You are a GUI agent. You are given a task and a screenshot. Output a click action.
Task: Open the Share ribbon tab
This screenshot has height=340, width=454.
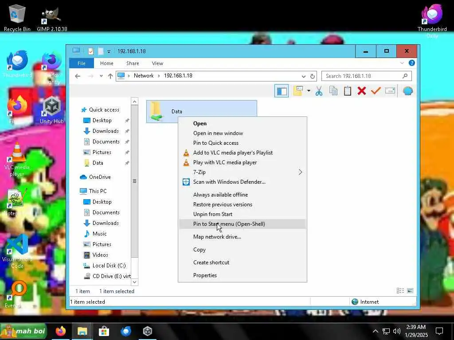[x=133, y=63]
